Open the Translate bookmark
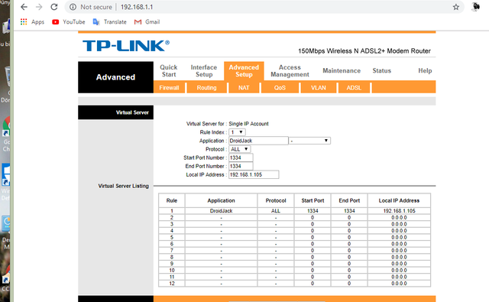The image size is (489, 302). coord(109,22)
